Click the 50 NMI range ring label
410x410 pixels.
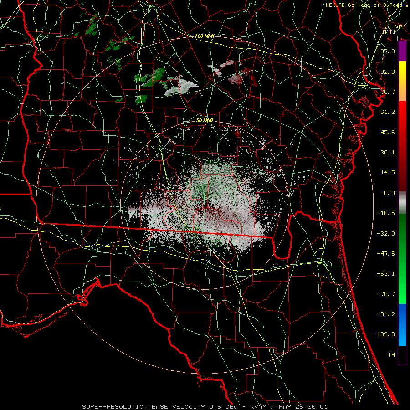[x=205, y=120]
